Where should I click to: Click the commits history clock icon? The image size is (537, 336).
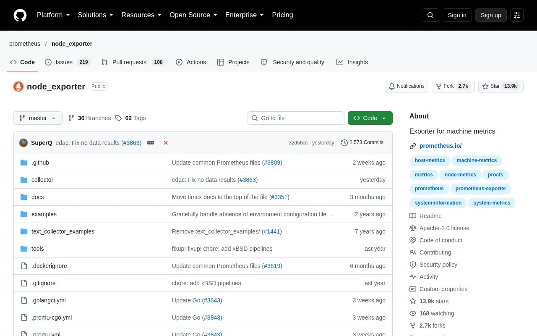point(344,143)
